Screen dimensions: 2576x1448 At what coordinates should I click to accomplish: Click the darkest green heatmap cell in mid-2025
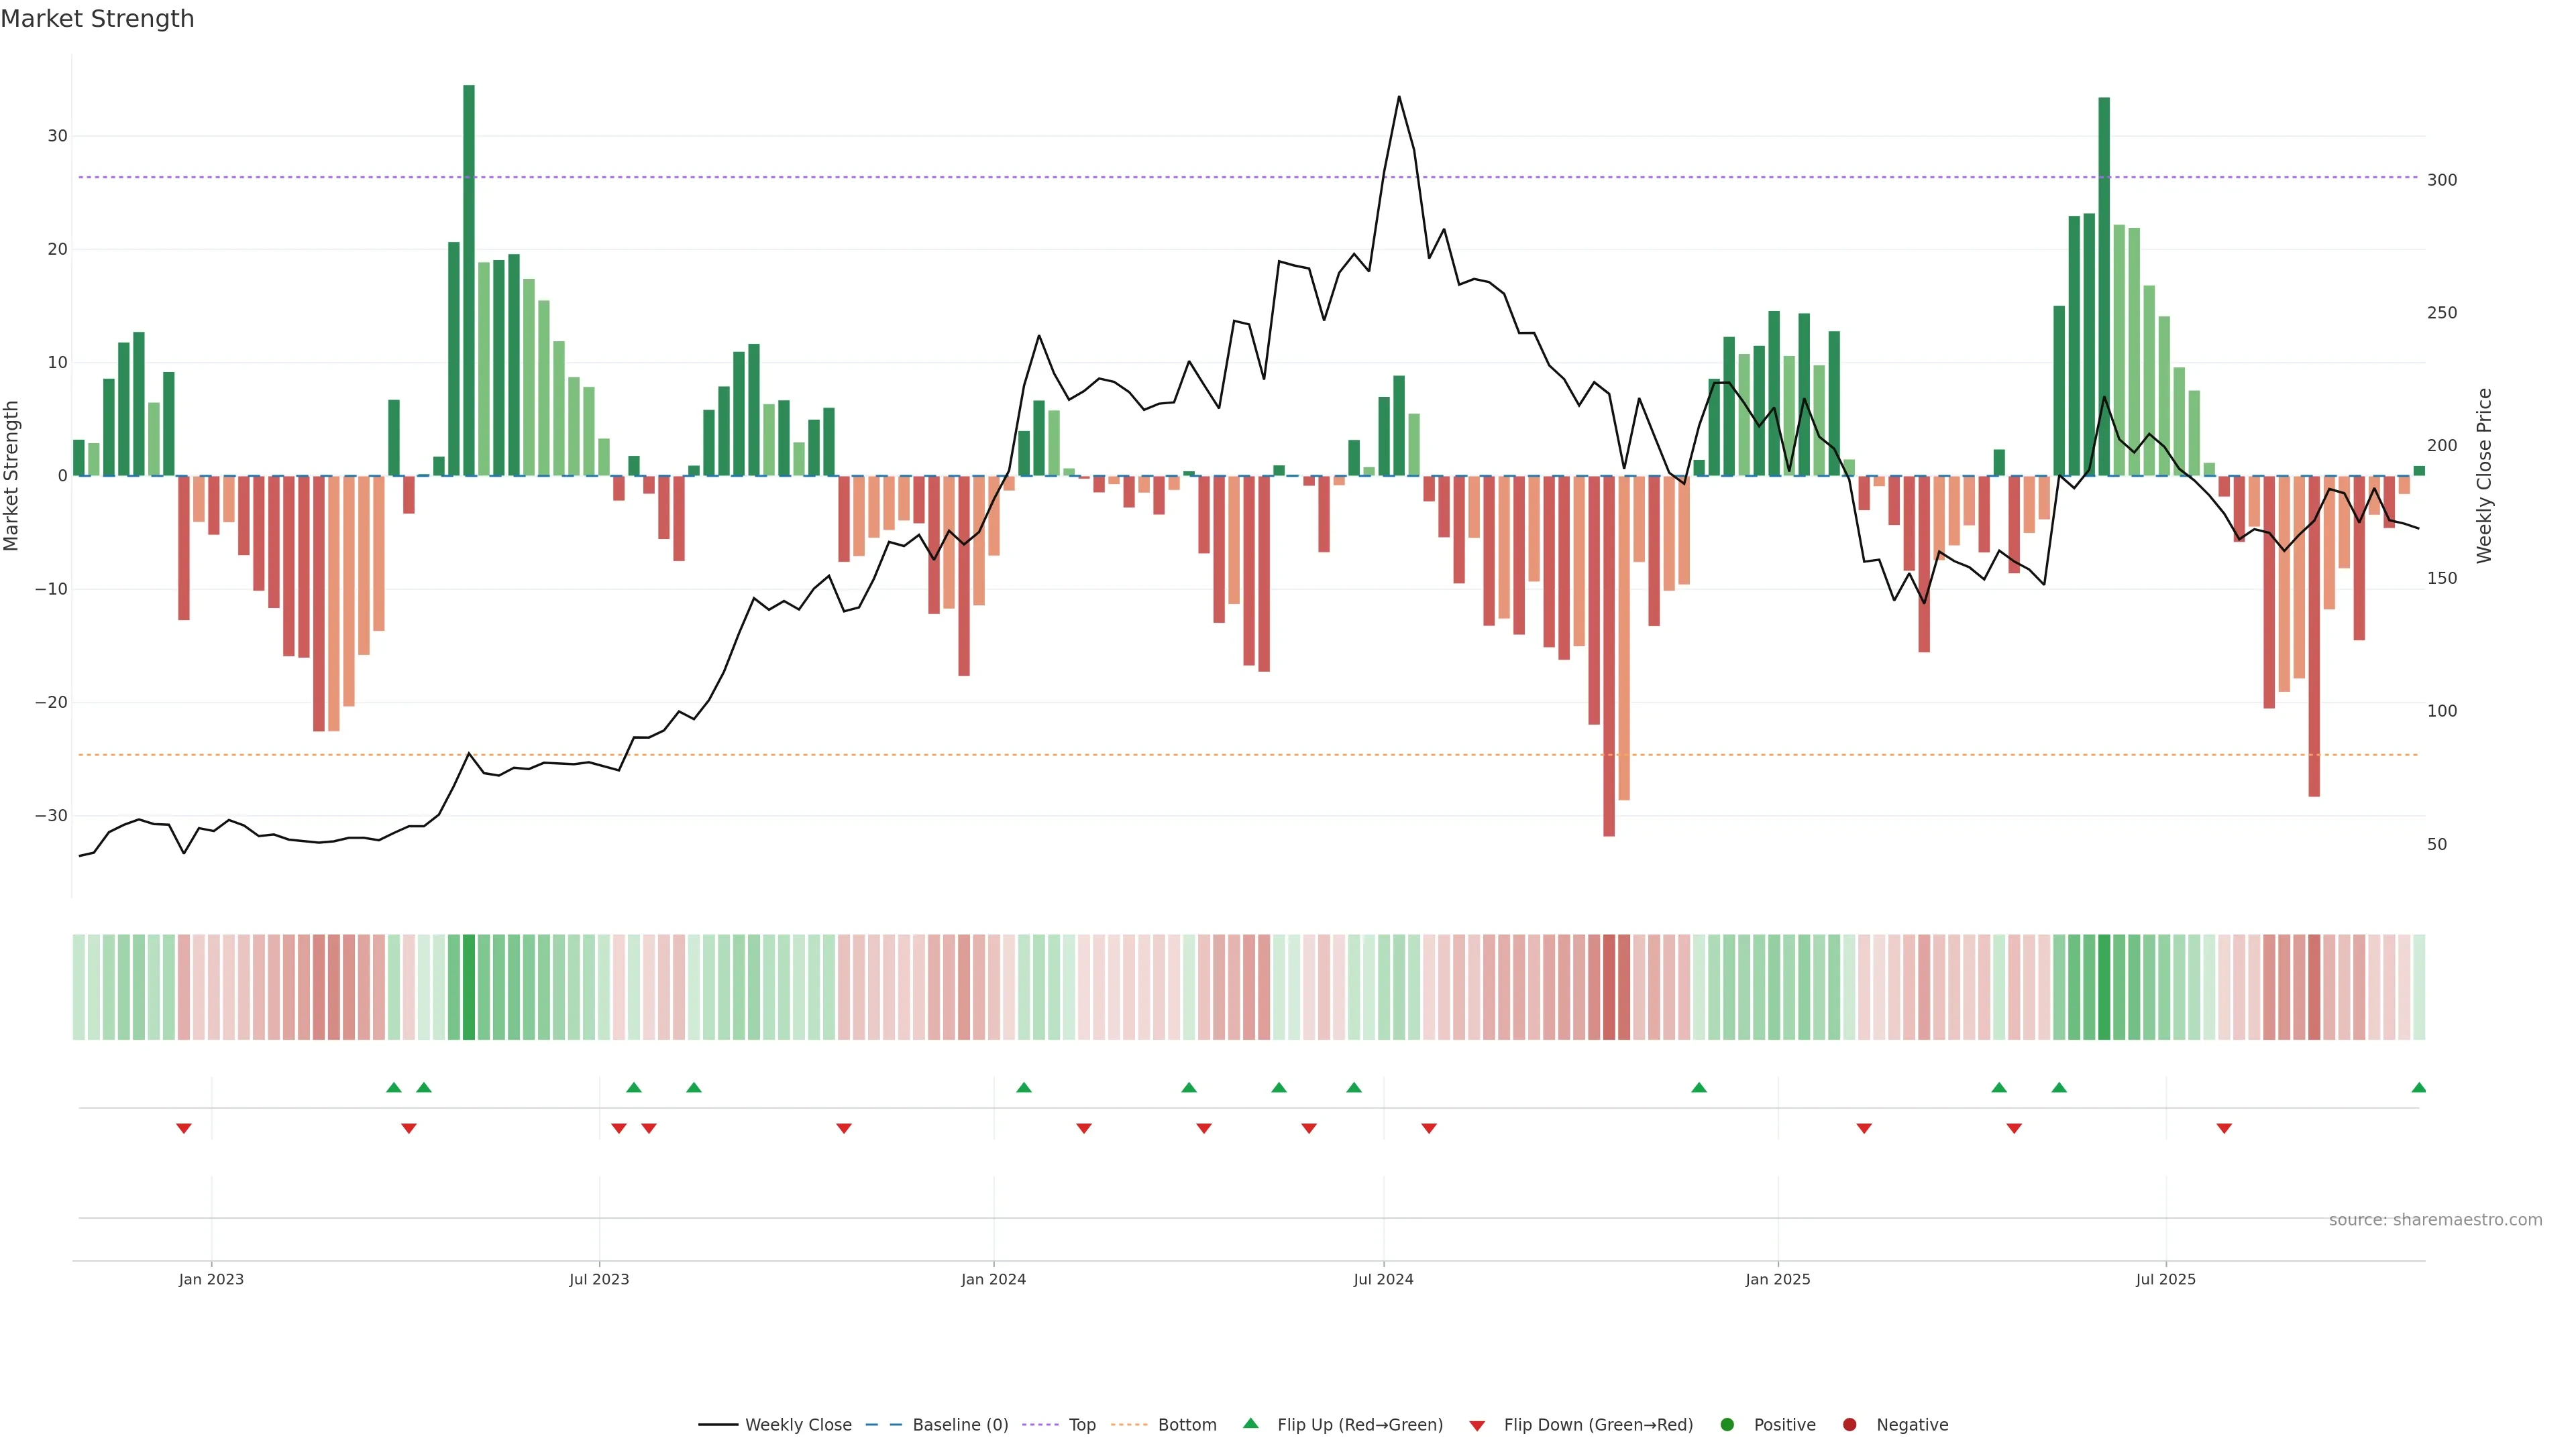2104,987
